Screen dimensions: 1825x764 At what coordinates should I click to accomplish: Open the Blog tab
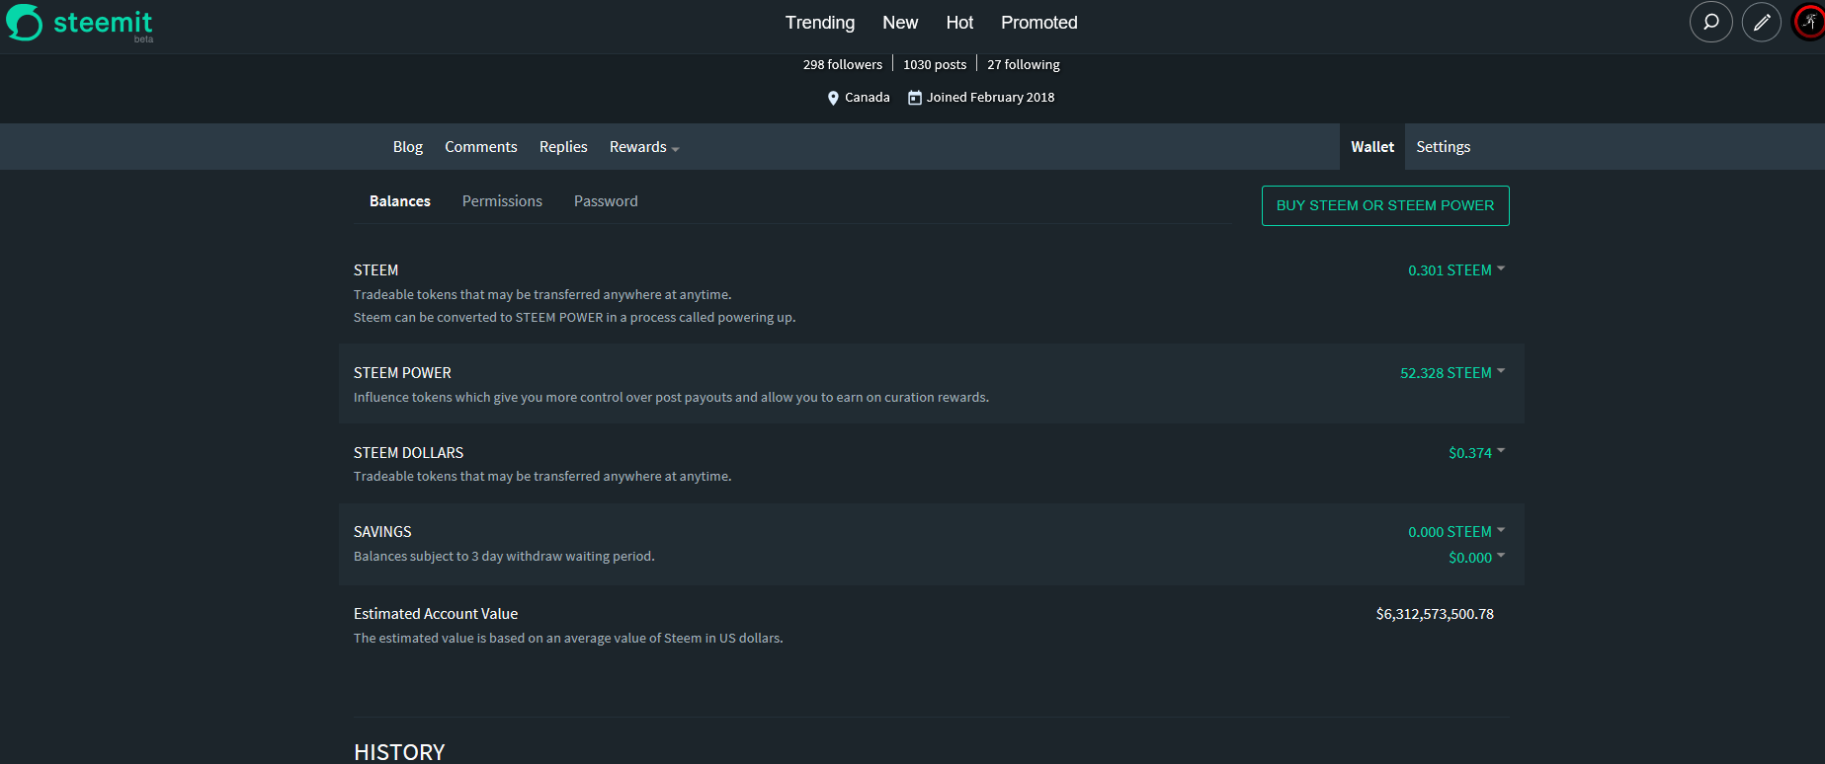408,147
